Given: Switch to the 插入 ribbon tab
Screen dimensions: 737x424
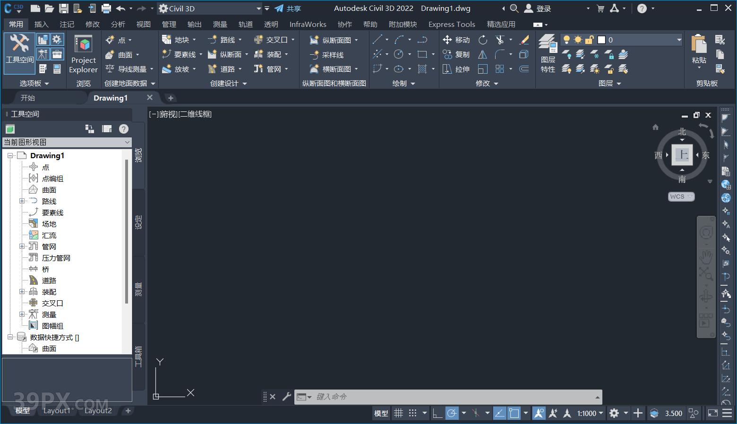Looking at the screenshot, I should 42,24.
